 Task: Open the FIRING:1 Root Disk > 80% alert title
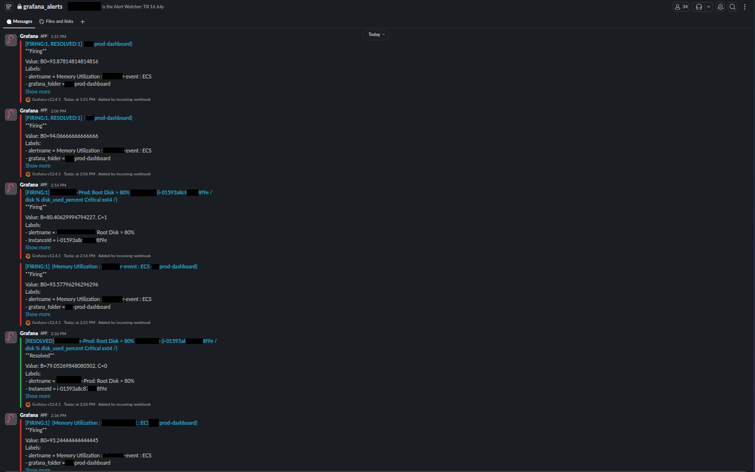(119, 196)
